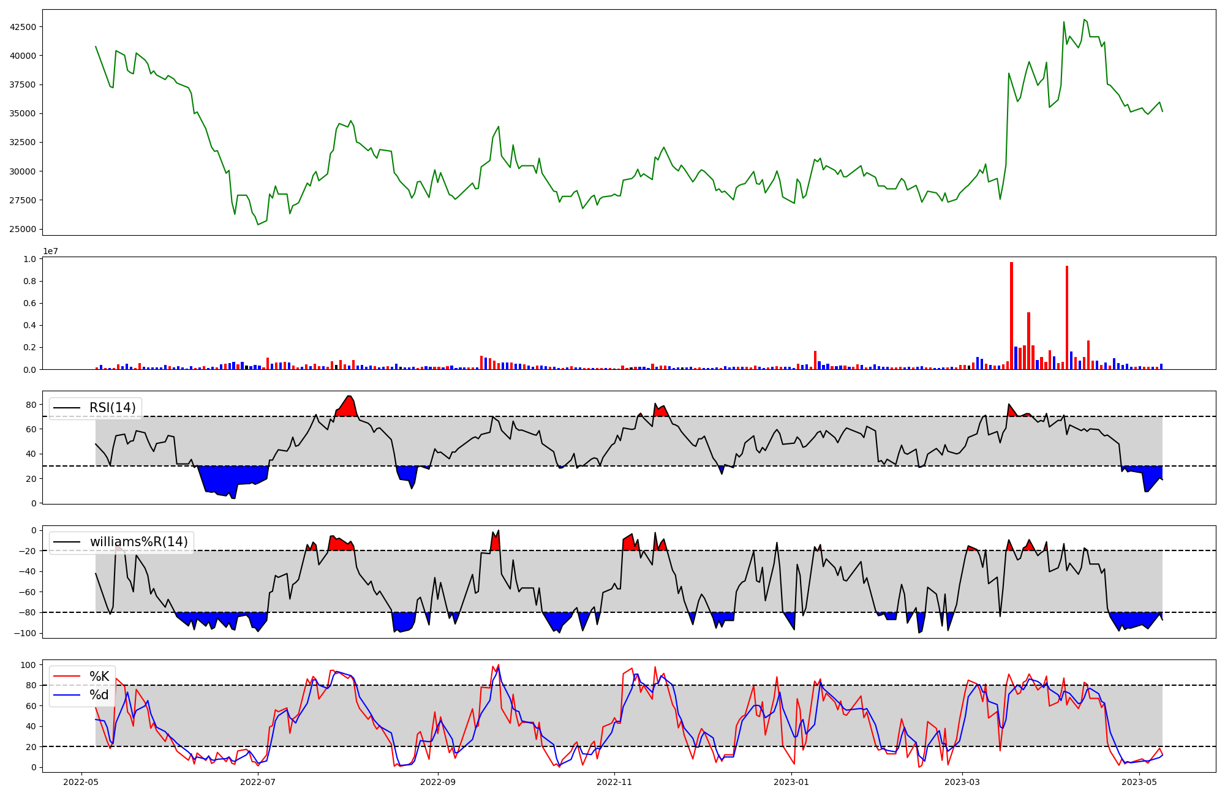This screenshot has height=796, width=1225.
Task: Click the 2022-11 date tick label
Action: coord(614,782)
